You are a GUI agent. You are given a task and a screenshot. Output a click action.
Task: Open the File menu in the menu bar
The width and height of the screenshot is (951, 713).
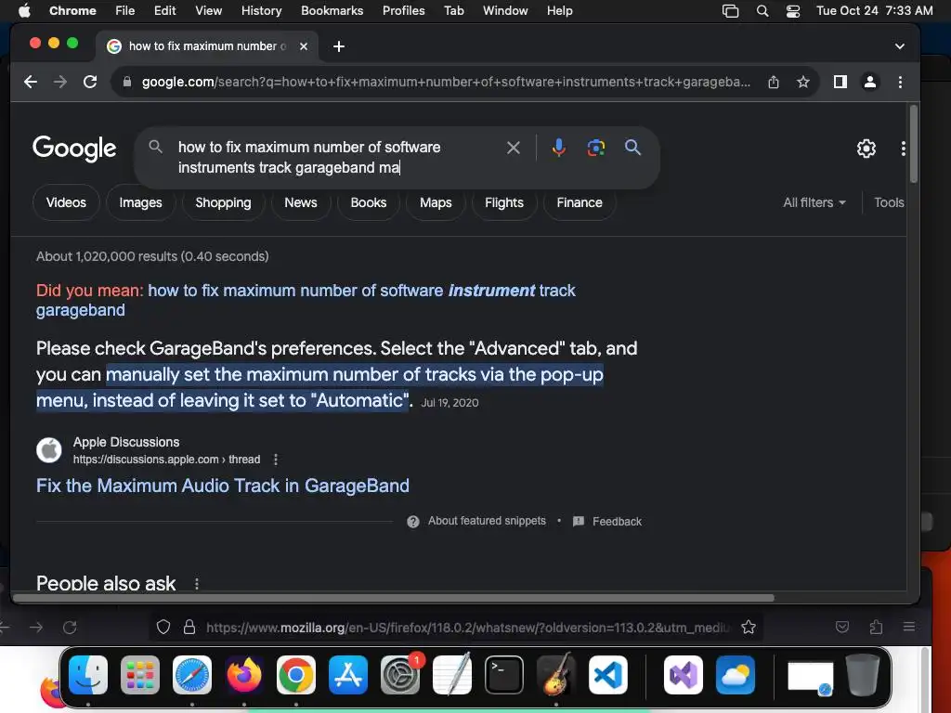125,11
